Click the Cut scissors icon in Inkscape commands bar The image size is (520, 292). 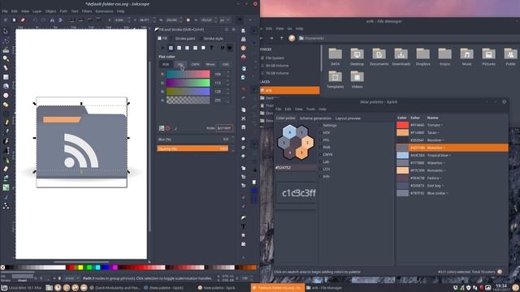tap(244, 118)
